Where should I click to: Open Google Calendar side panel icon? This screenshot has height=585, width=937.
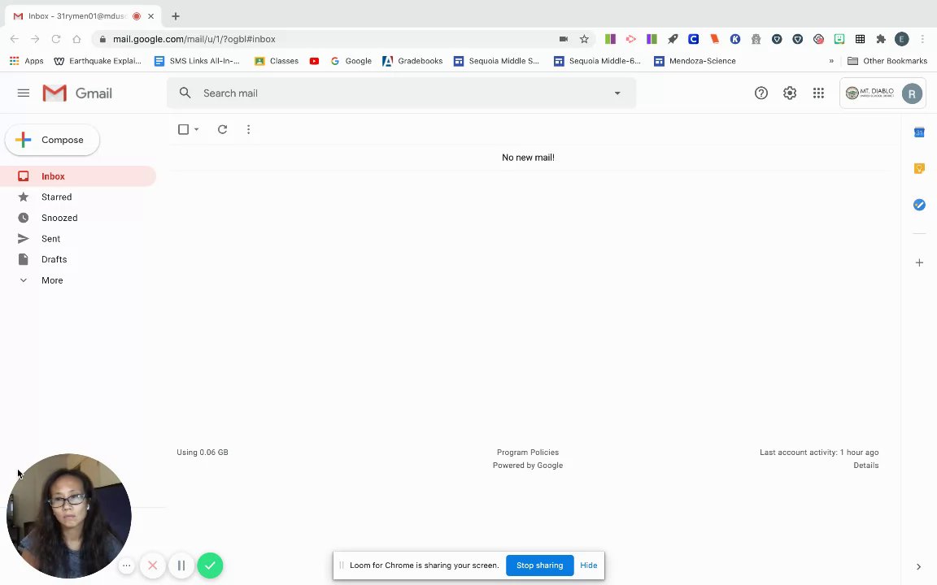[x=919, y=132]
